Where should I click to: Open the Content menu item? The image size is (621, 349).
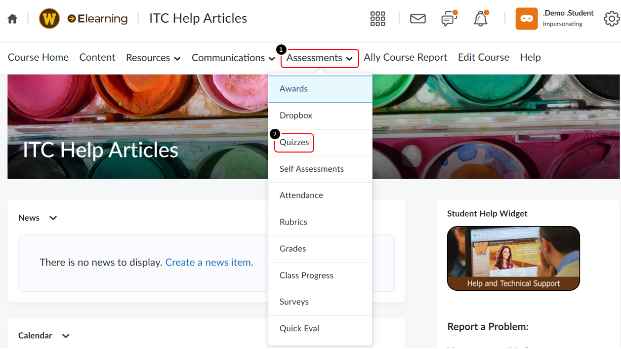pyautogui.click(x=97, y=57)
